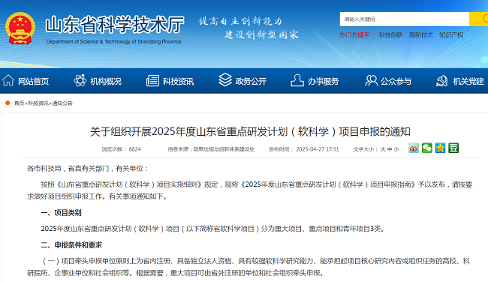Select hot keyword 知识产权
Image resolution: width=488 pixels, height=282 pixels.
pyautogui.click(x=451, y=35)
